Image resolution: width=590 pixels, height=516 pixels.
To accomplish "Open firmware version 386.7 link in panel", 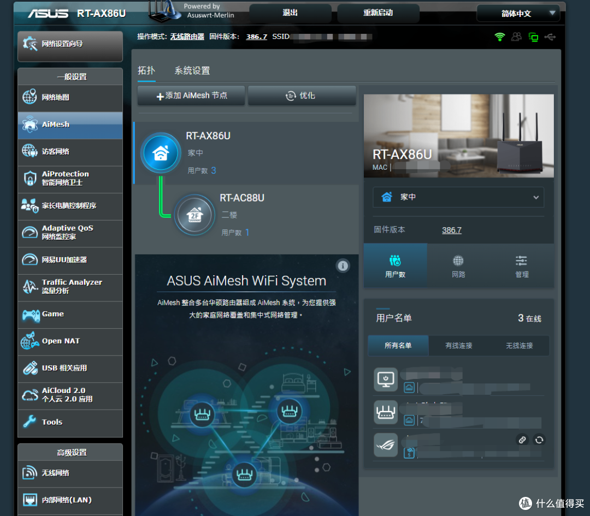I will coord(451,230).
